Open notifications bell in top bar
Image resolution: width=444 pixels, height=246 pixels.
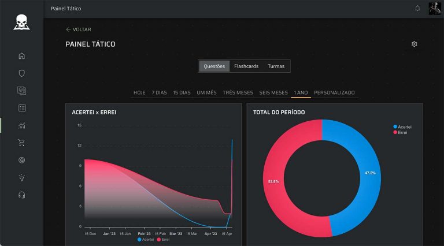(x=417, y=9)
